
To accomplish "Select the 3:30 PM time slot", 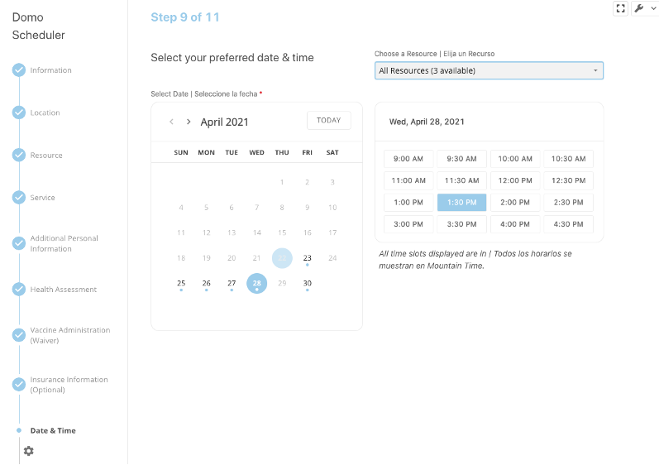I will pyautogui.click(x=462, y=224).
